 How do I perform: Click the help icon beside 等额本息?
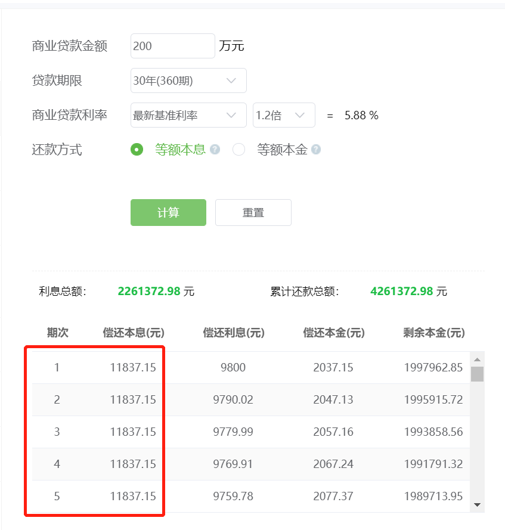[215, 150]
